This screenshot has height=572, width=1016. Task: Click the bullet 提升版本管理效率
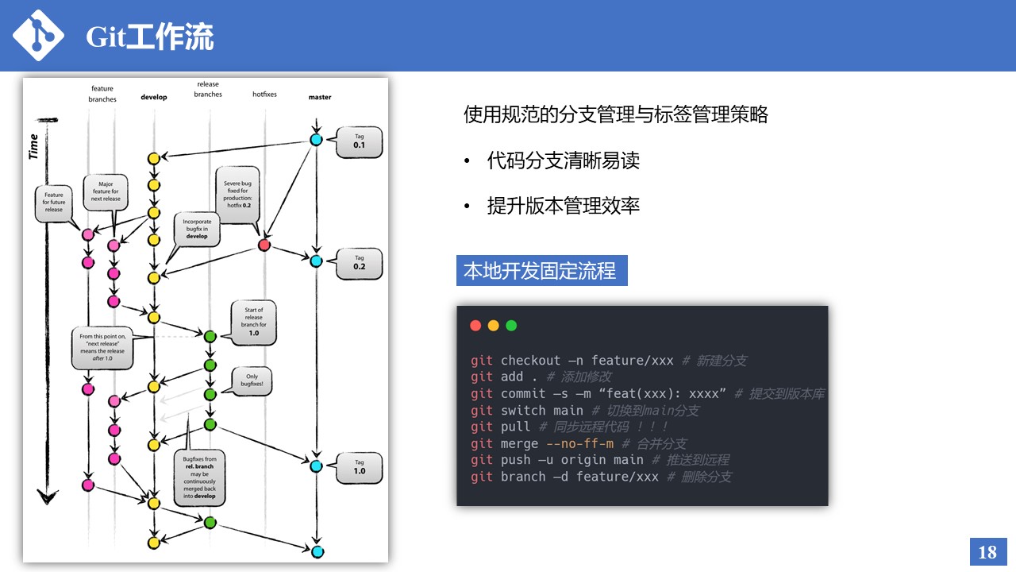pos(564,206)
